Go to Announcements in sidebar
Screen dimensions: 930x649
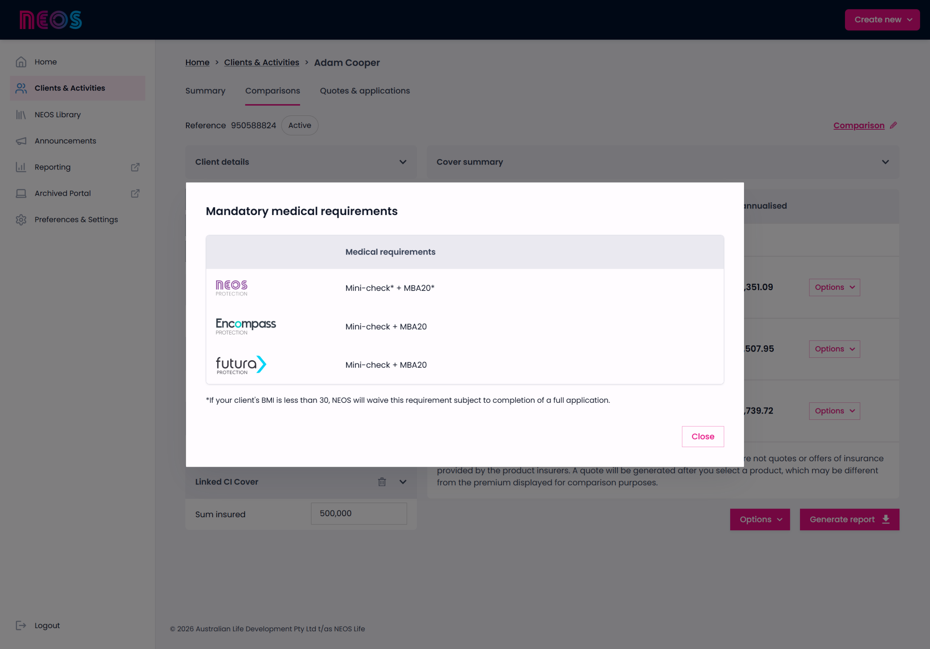(x=77, y=141)
